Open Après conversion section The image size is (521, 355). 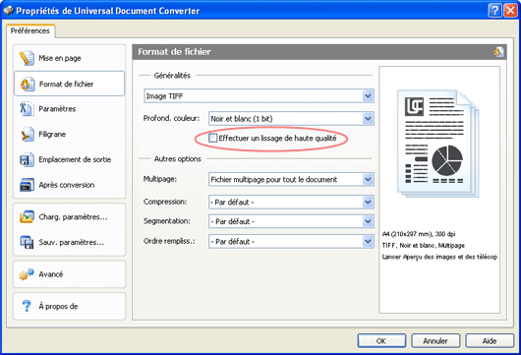pyautogui.click(x=70, y=185)
